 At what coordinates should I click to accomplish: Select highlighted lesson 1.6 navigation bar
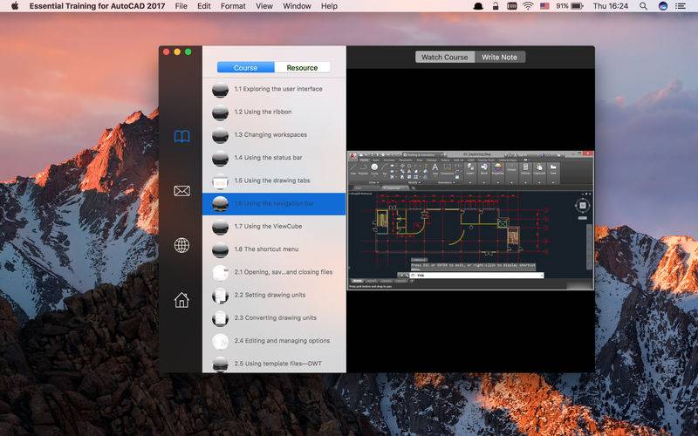274,204
